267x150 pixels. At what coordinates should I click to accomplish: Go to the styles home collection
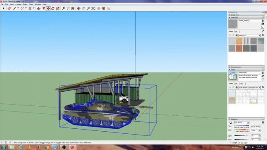coord(237,87)
